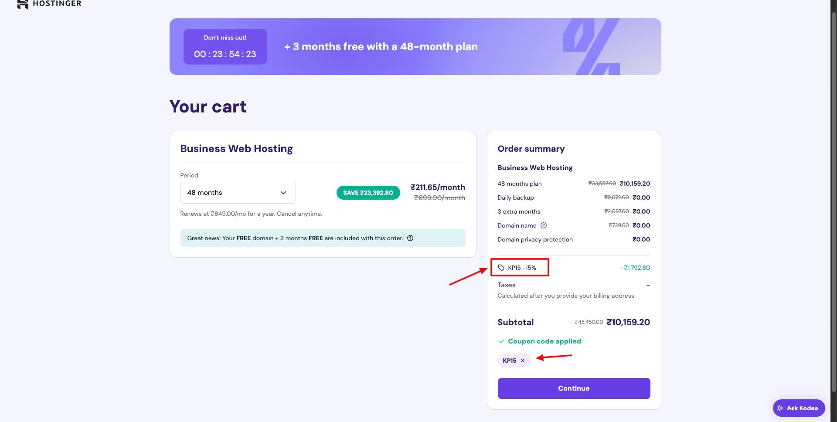
Task: Click the Ask Kodee sparkle icon
Action: click(780, 408)
